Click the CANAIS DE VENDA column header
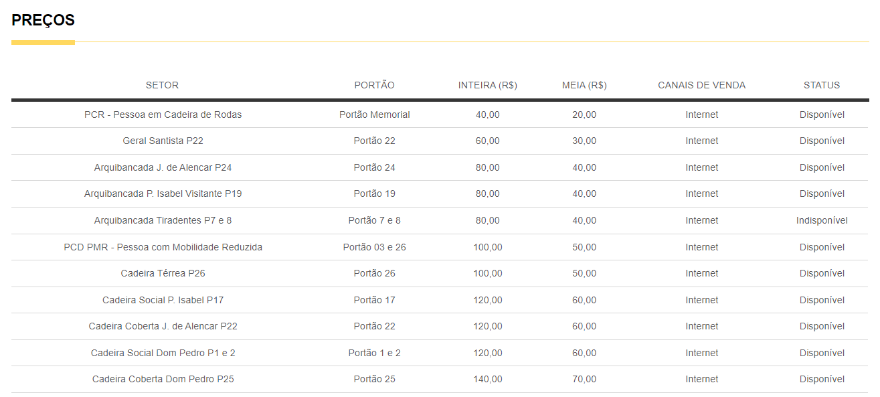This screenshot has width=880, height=397. pos(701,85)
